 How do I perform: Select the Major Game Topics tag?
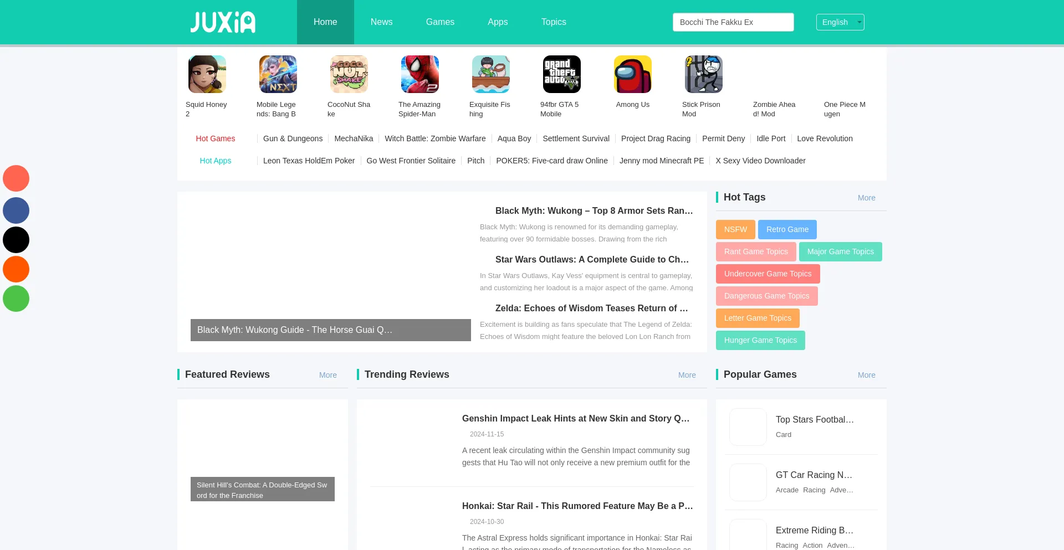[x=841, y=251]
